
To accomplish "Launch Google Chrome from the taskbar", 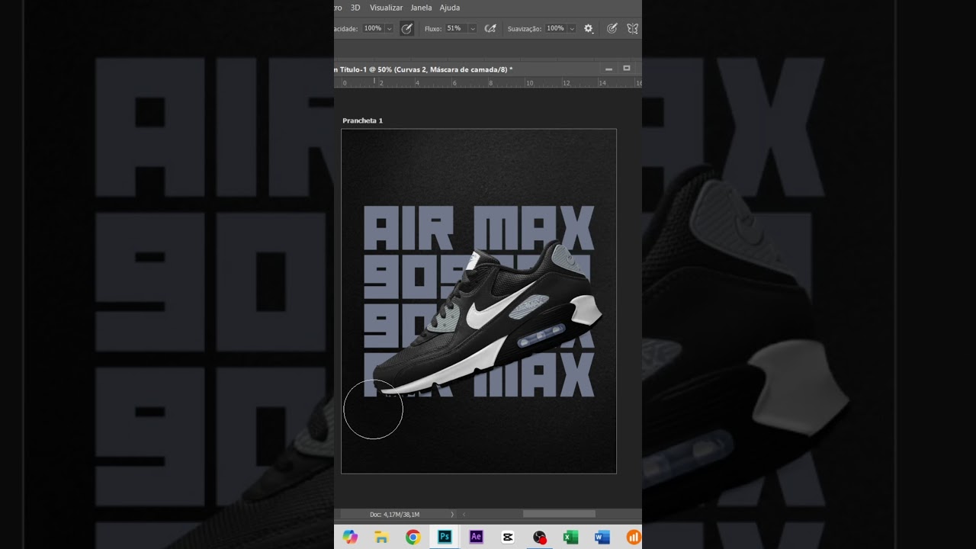I will [413, 537].
